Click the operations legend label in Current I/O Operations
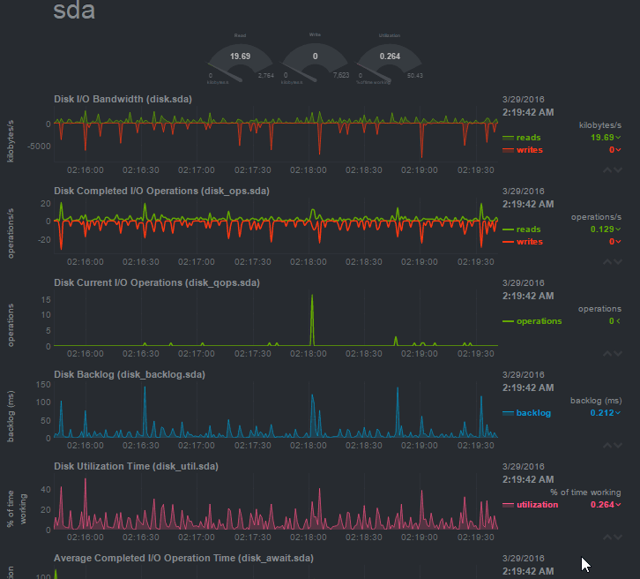Screen dimensions: 640x579 pos(539,321)
